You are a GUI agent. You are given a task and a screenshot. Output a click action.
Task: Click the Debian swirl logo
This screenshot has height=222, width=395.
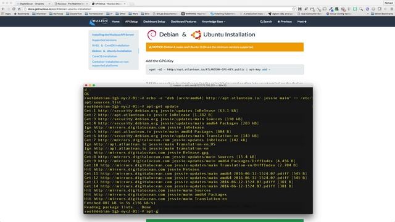(152, 35)
